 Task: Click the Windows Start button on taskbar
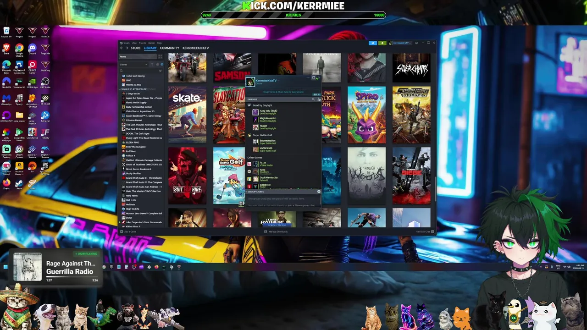(x=5, y=267)
